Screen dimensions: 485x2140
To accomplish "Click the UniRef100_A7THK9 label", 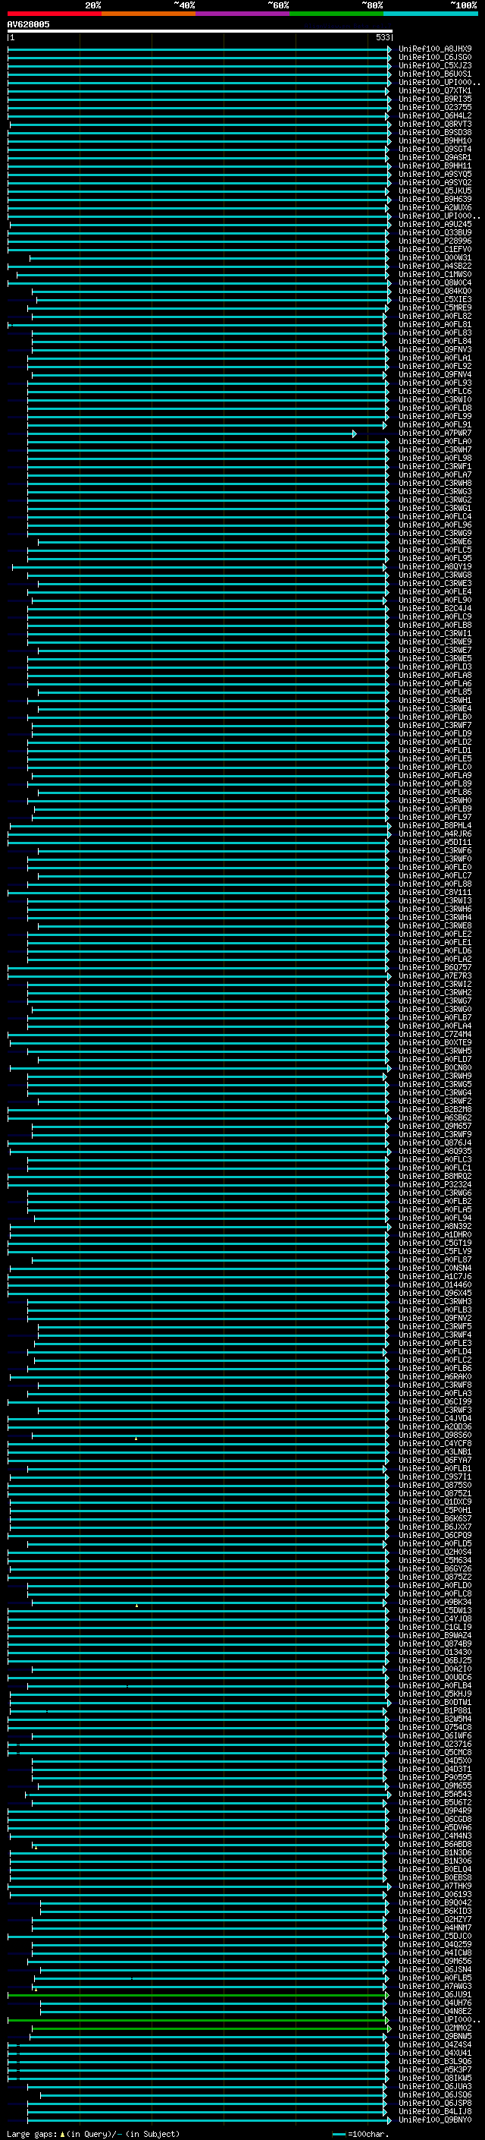I will pos(435,1886).
